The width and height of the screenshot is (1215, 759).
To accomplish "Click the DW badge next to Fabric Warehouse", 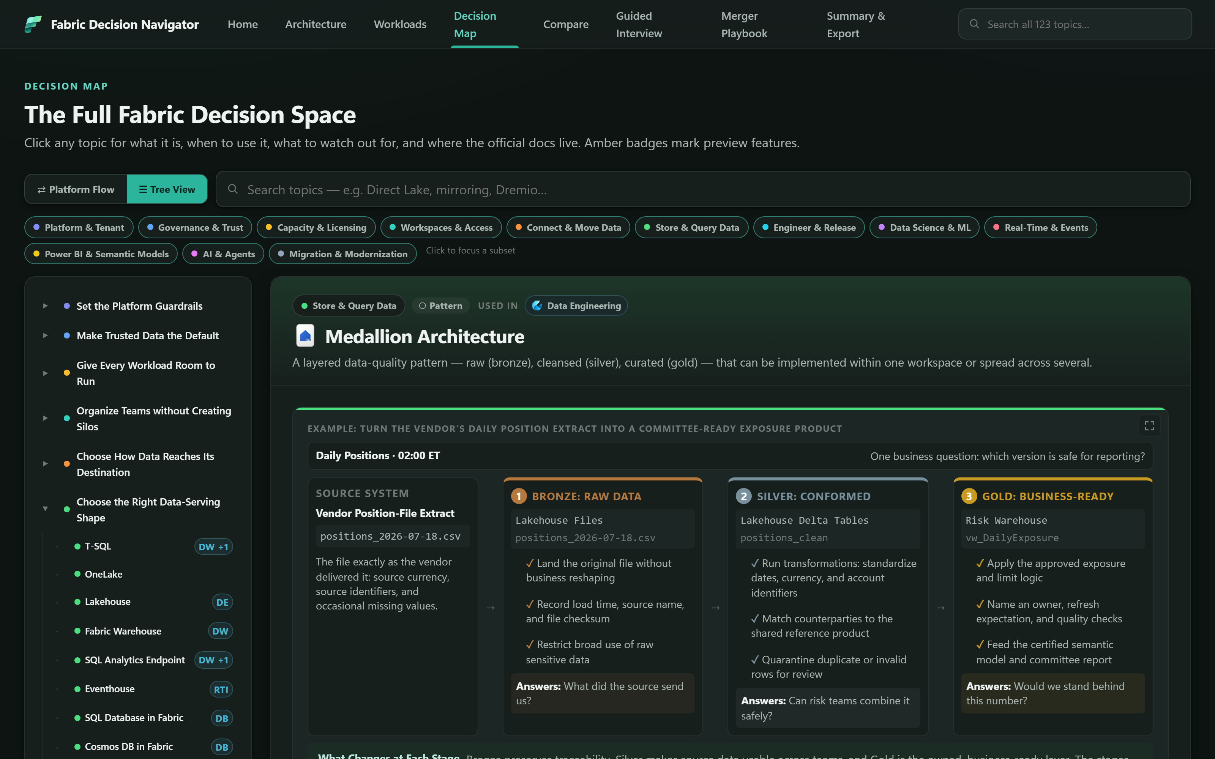I will coord(220,631).
